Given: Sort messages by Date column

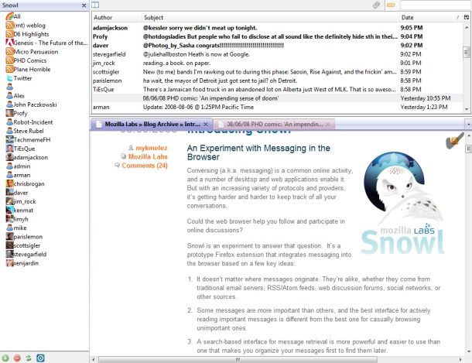Looking at the screenshot, I should (x=431, y=18).
